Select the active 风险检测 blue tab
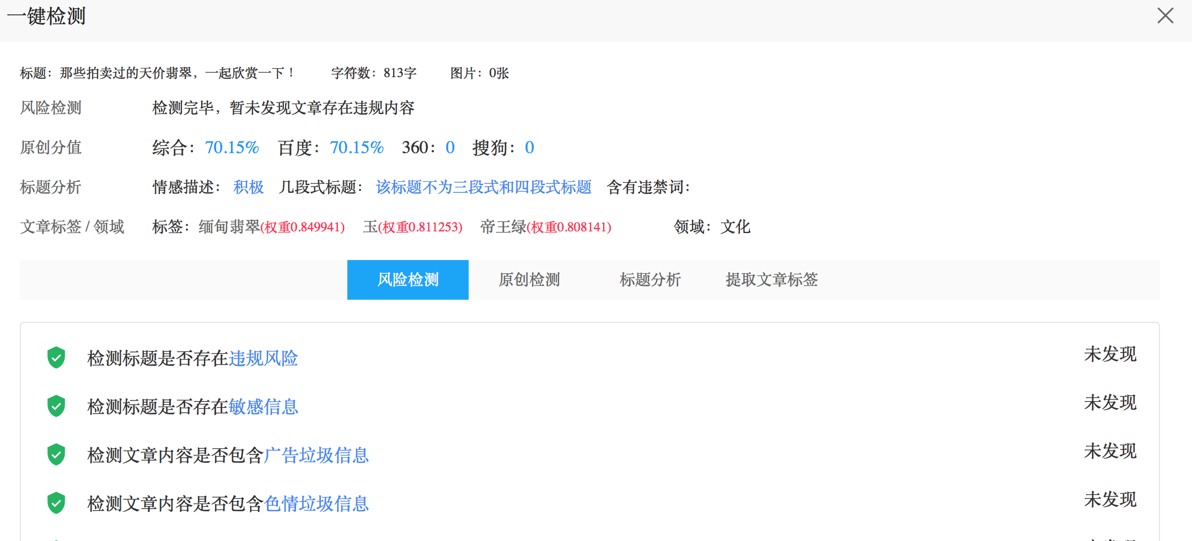Viewport: 1192px width, 541px height. [x=407, y=280]
